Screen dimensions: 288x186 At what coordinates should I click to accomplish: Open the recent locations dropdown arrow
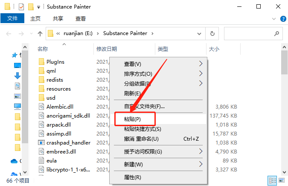click(31, 34)
